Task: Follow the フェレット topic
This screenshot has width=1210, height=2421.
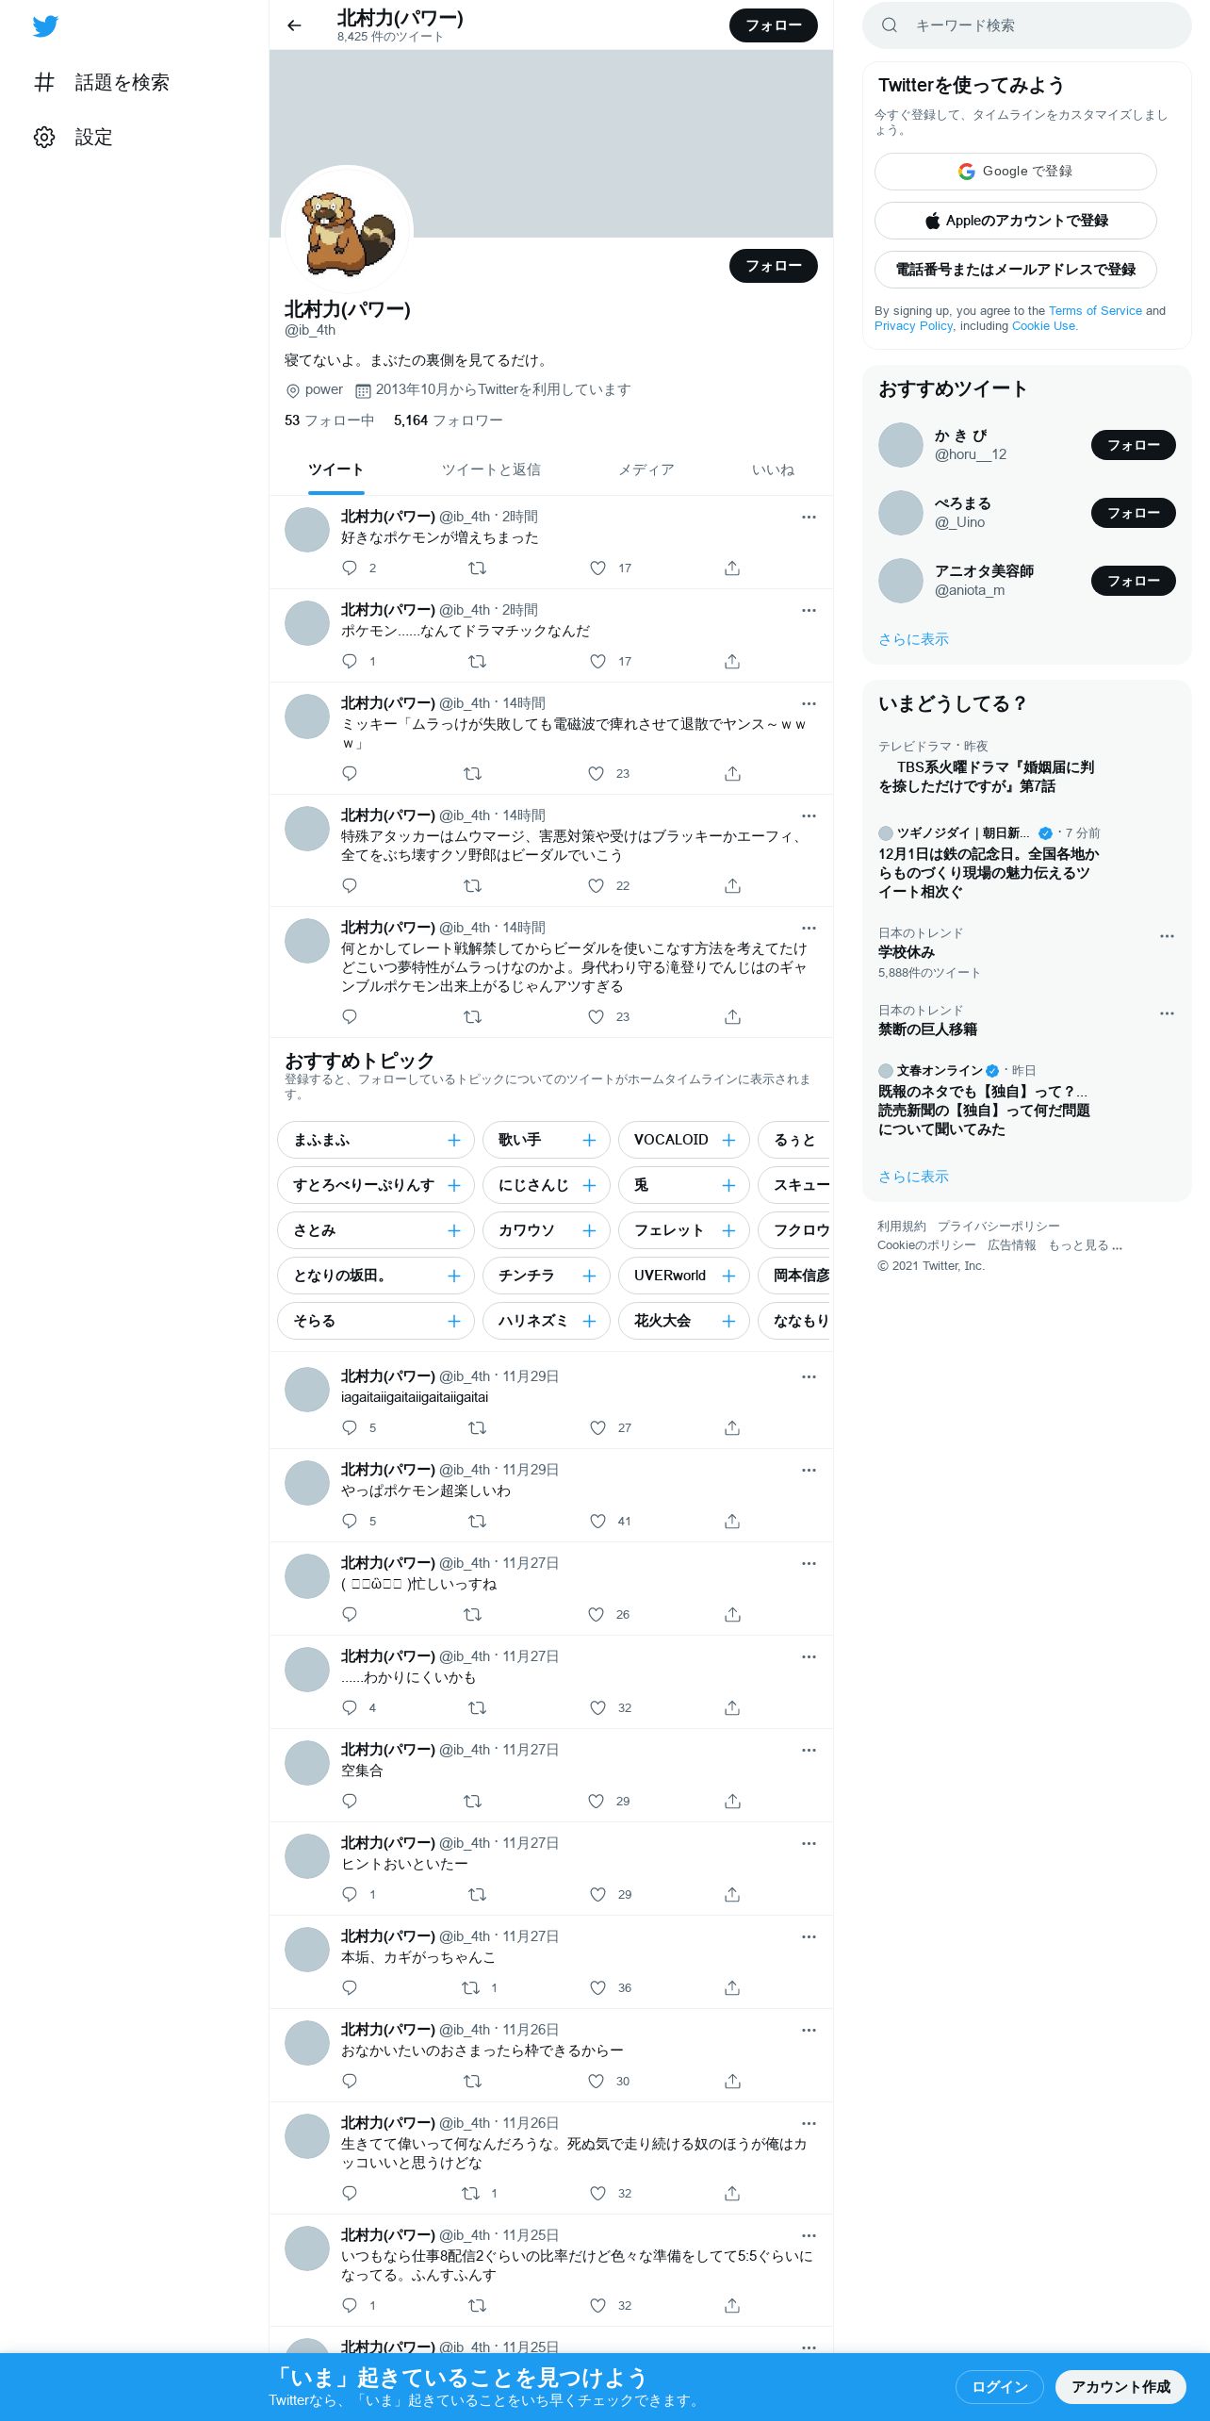Action: click(728, 1230)
